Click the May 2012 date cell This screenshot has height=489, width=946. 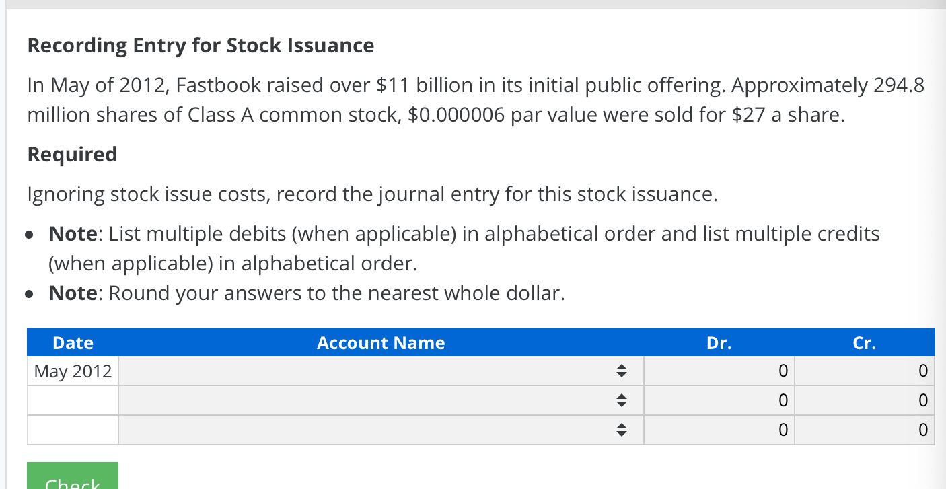[72, 370]
